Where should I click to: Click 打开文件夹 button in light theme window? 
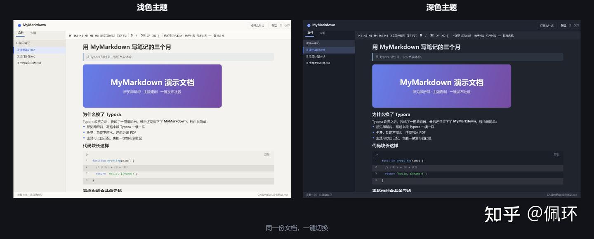tap(258, 26)
